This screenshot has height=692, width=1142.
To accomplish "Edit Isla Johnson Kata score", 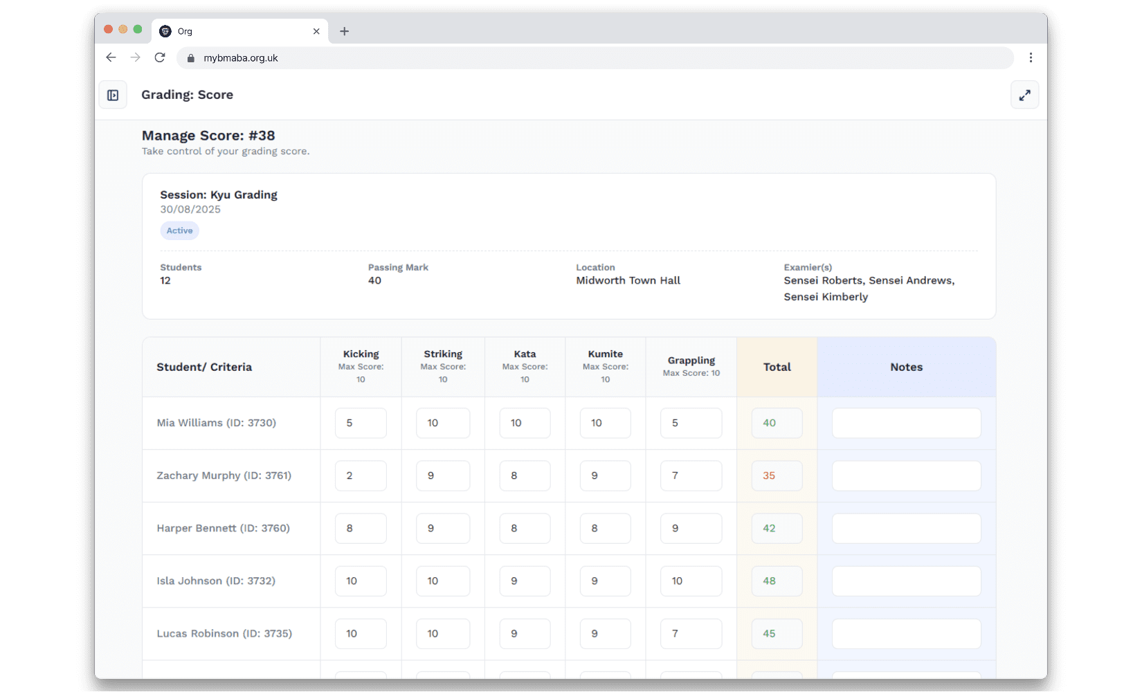I will coord(525,581).
